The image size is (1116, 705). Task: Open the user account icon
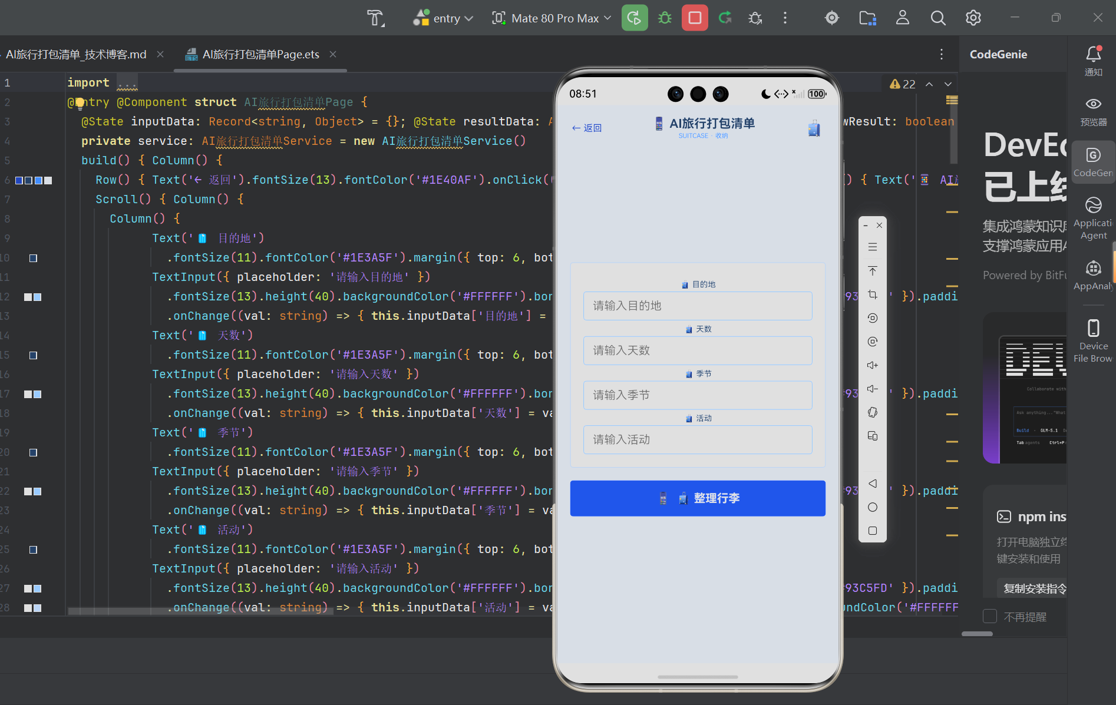coord(903,18)
